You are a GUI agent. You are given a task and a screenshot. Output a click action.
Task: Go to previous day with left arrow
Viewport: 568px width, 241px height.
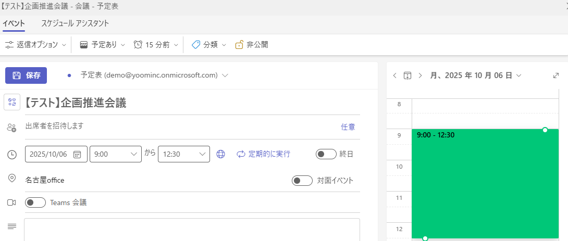point(394,75)
